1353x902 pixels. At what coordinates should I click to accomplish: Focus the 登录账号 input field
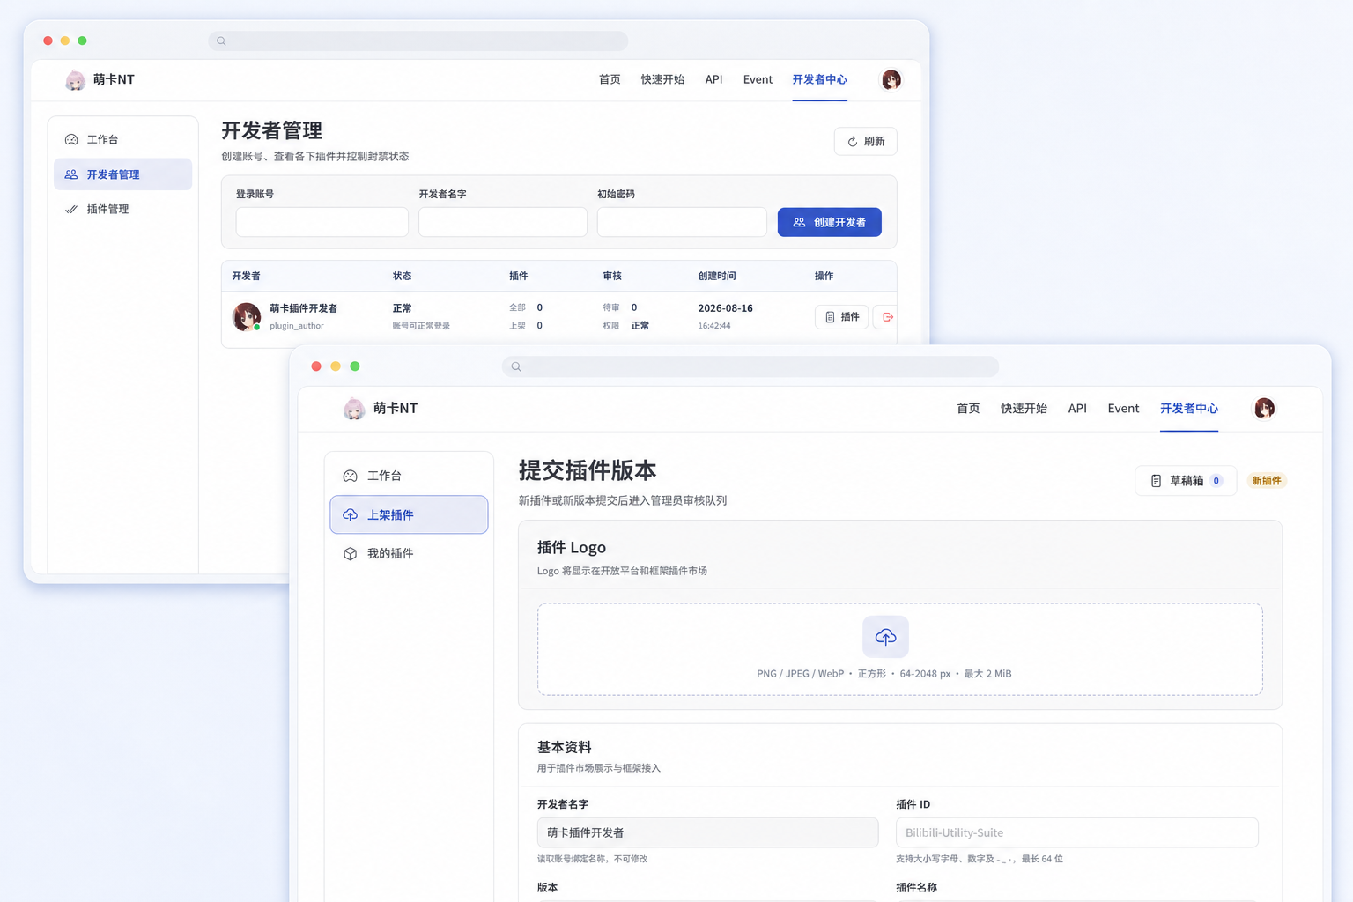(x=322, y=222)
